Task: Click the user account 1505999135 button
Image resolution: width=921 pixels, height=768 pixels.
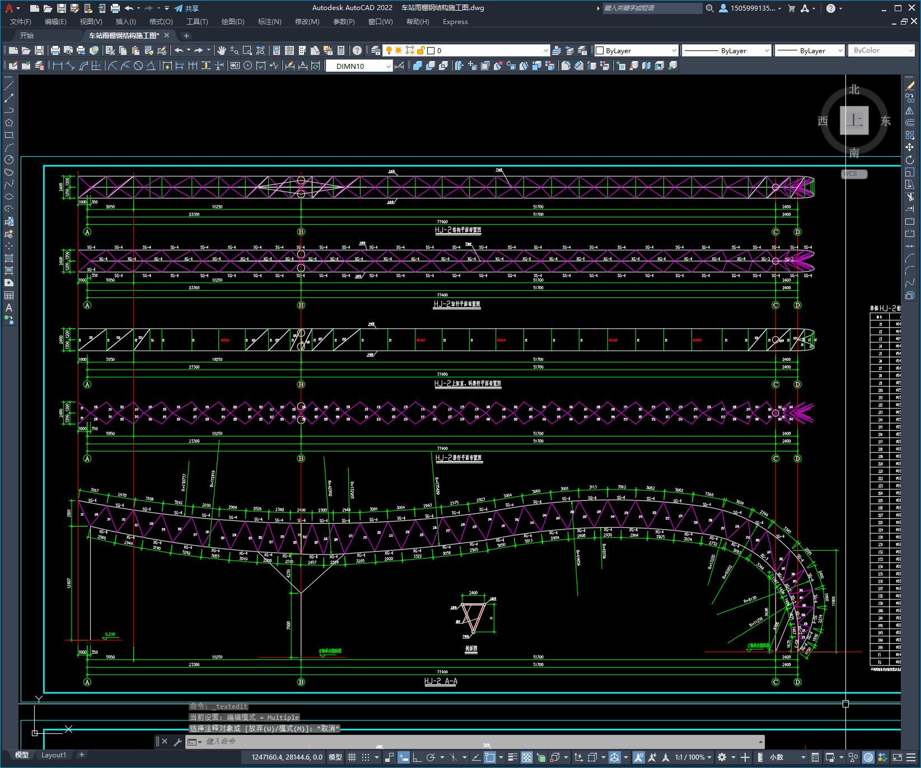Action: tap(750, 8)
